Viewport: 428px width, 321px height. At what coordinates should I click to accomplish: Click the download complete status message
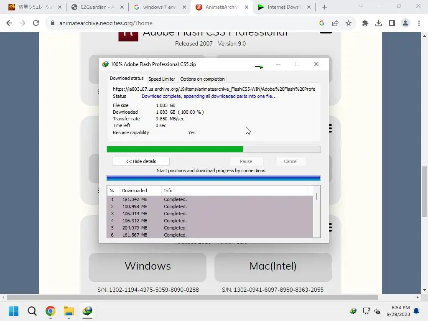(209, 96)
